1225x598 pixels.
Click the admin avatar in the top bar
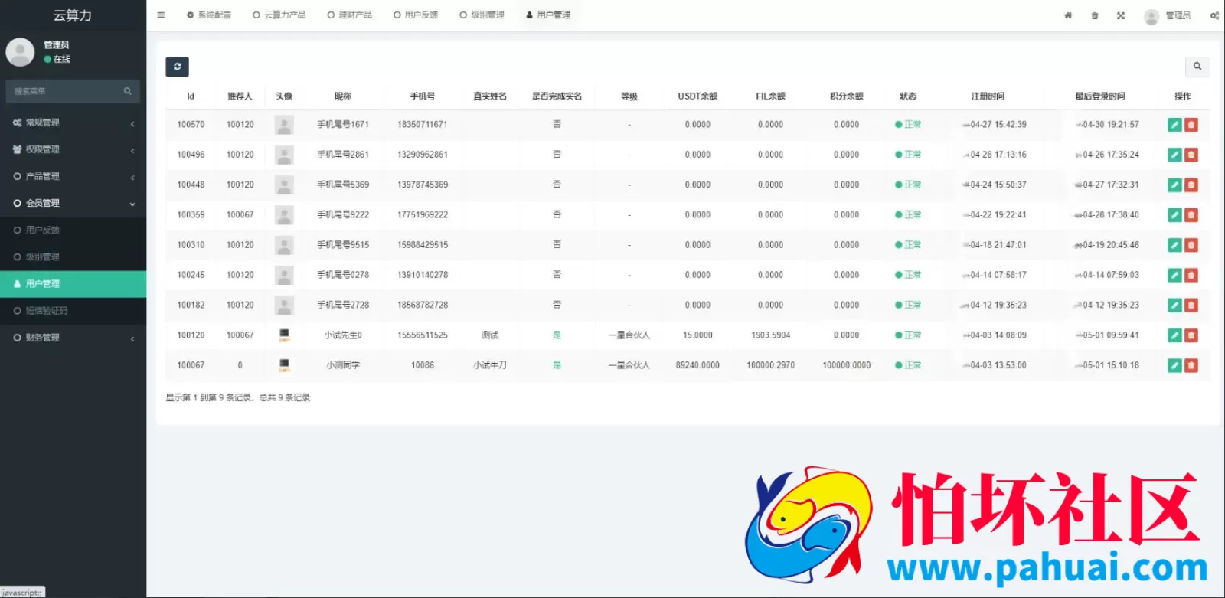[x=1151, y=16]
